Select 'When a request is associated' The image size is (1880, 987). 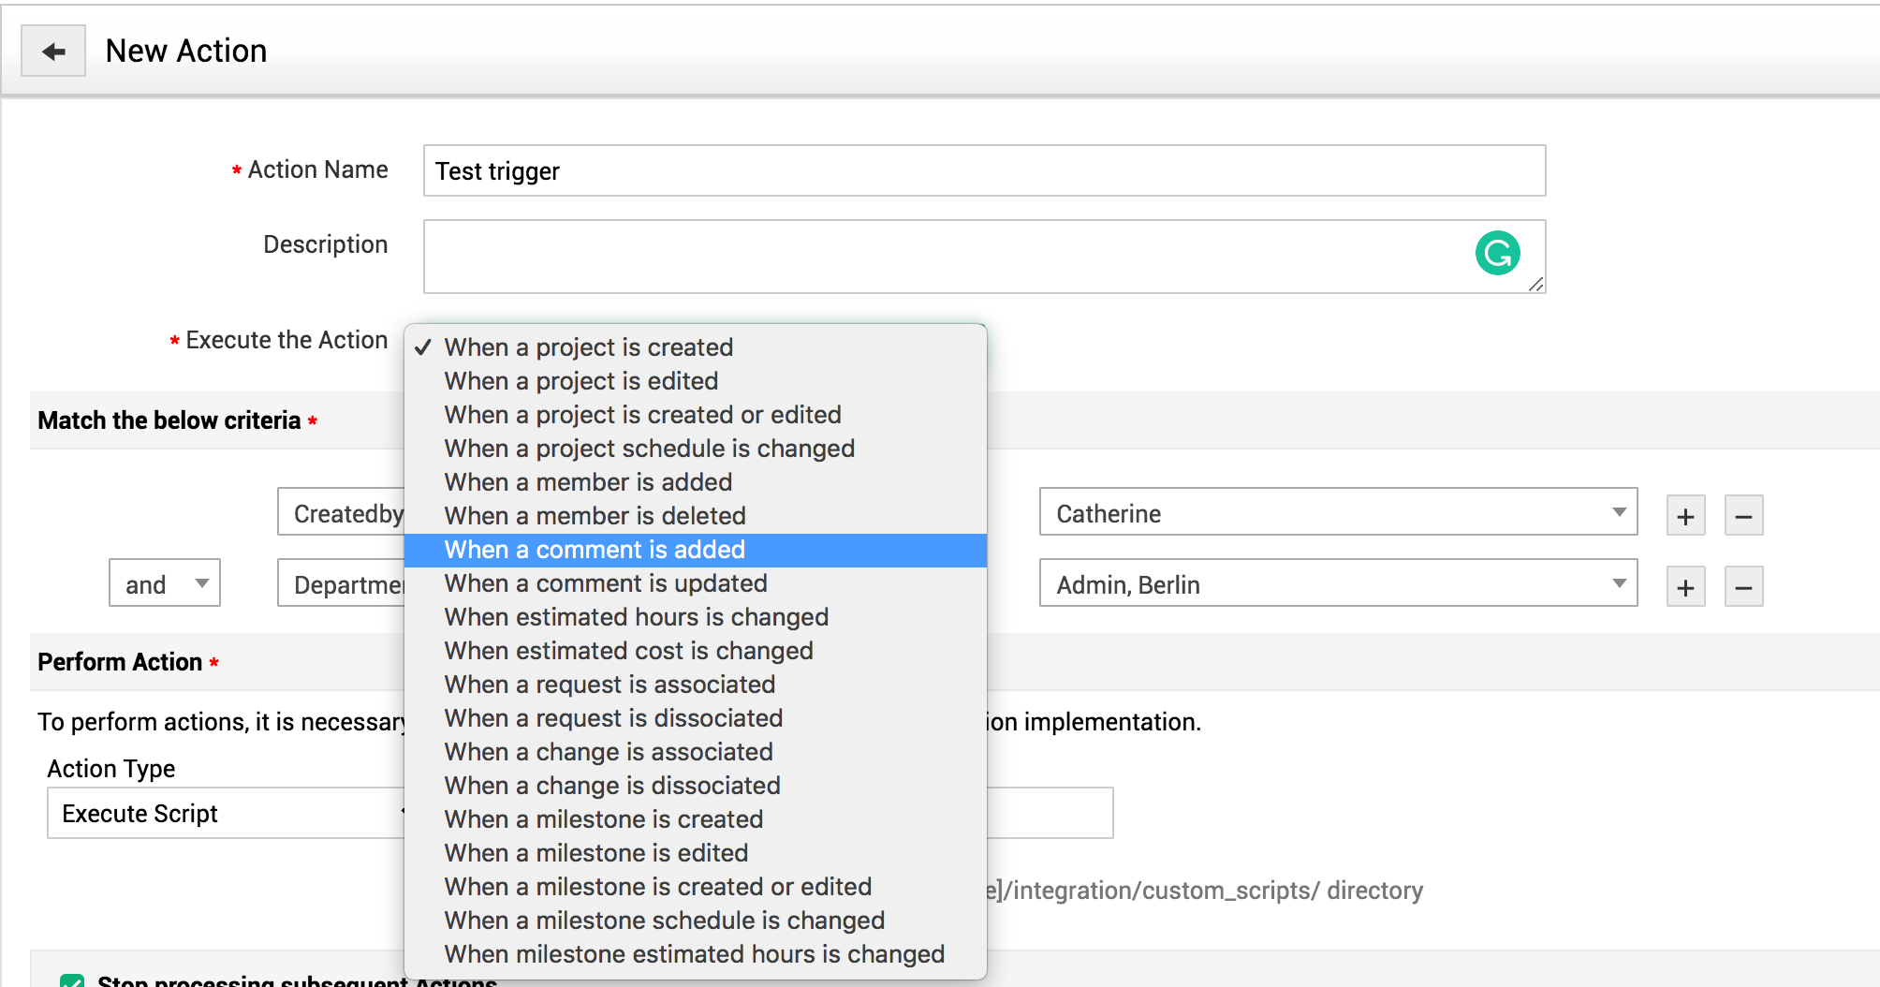tap(610, 685)
